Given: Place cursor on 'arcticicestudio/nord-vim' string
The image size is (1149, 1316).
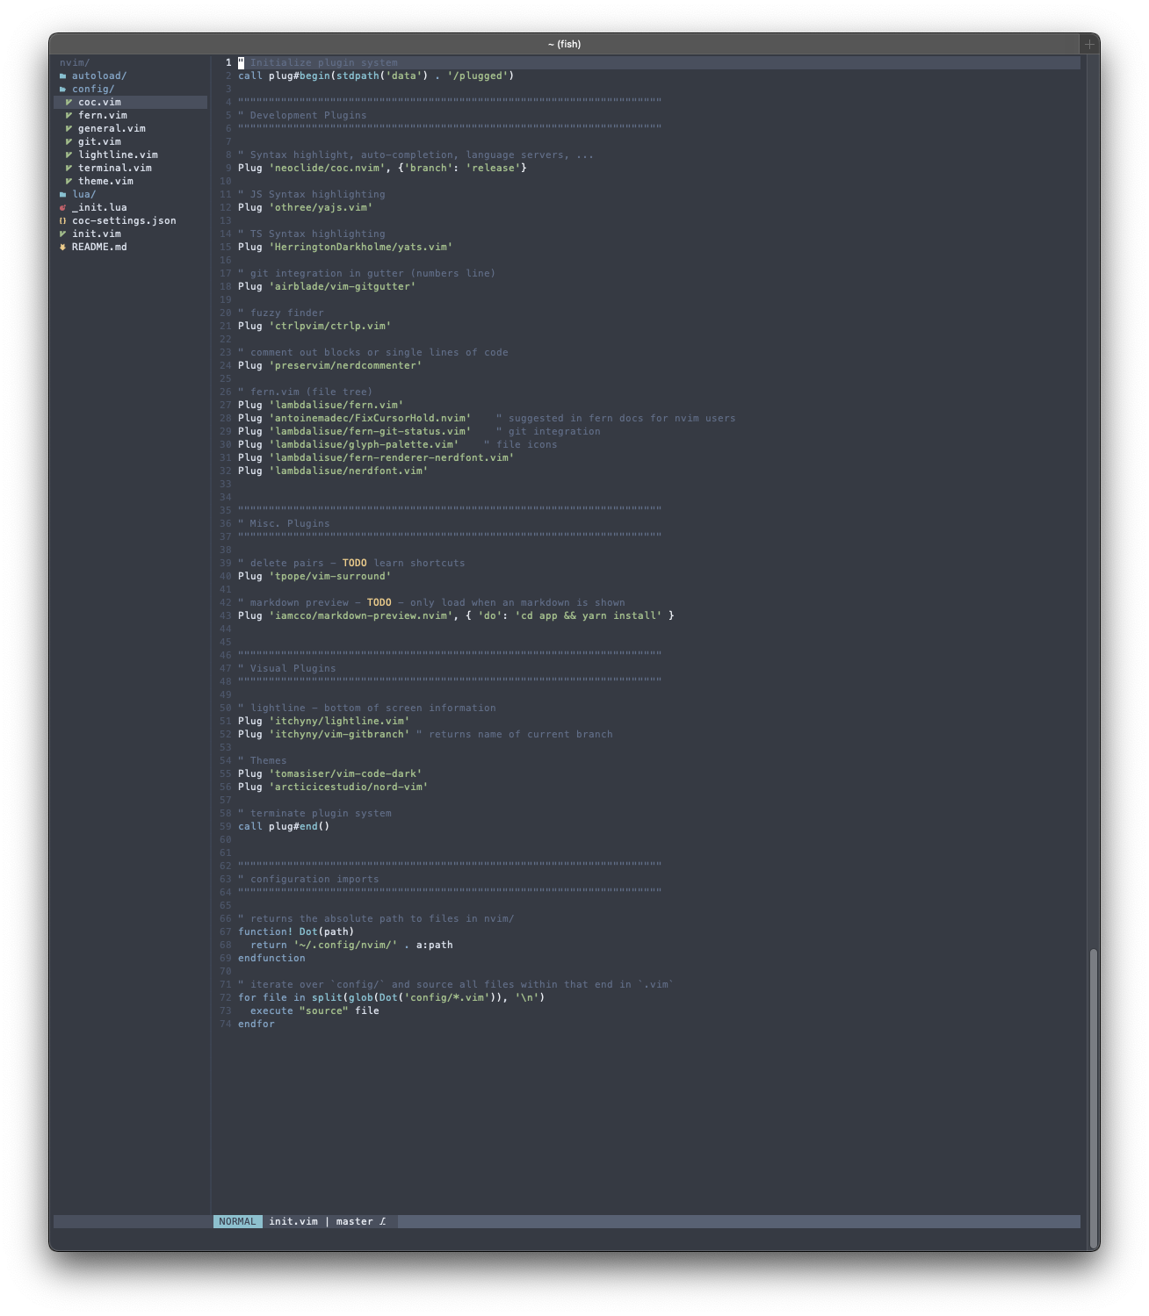Looking at the screenshot, I should click(348, 787).
